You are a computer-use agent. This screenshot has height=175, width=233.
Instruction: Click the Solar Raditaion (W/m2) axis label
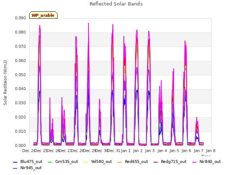(5, 83)
